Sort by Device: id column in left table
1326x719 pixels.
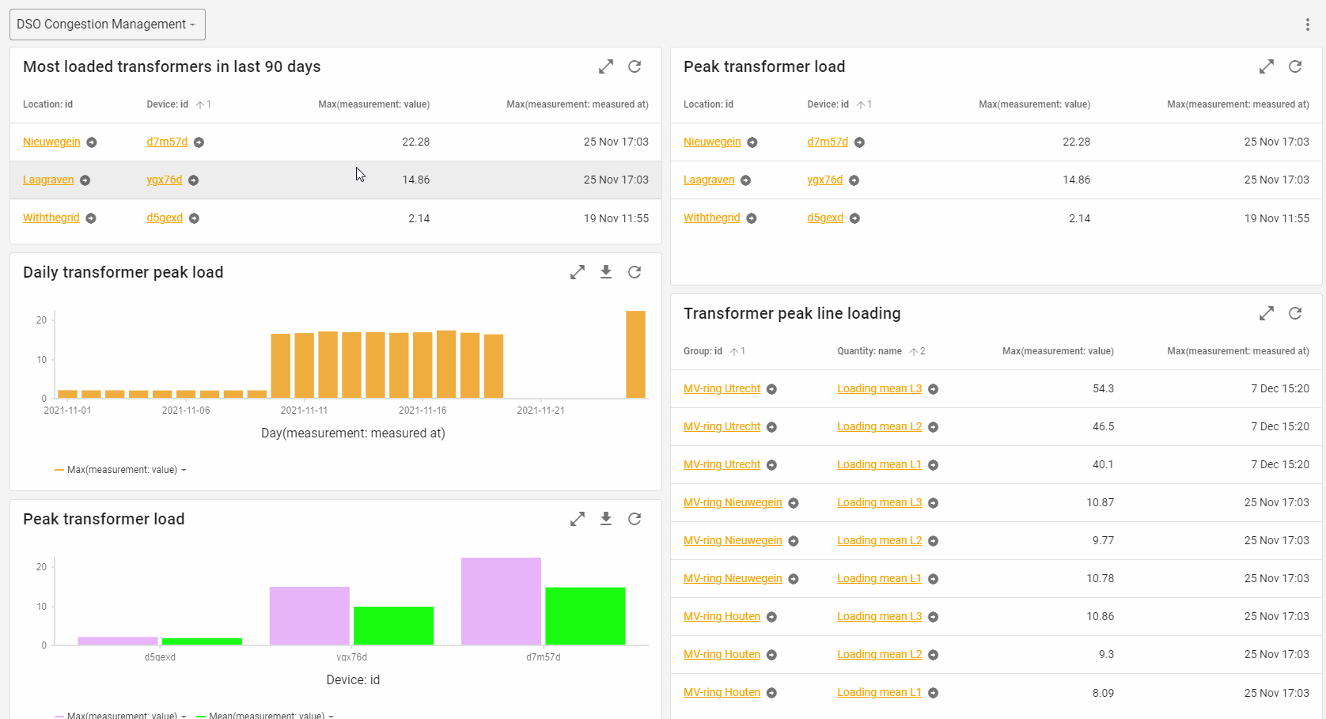click(168, 104)
